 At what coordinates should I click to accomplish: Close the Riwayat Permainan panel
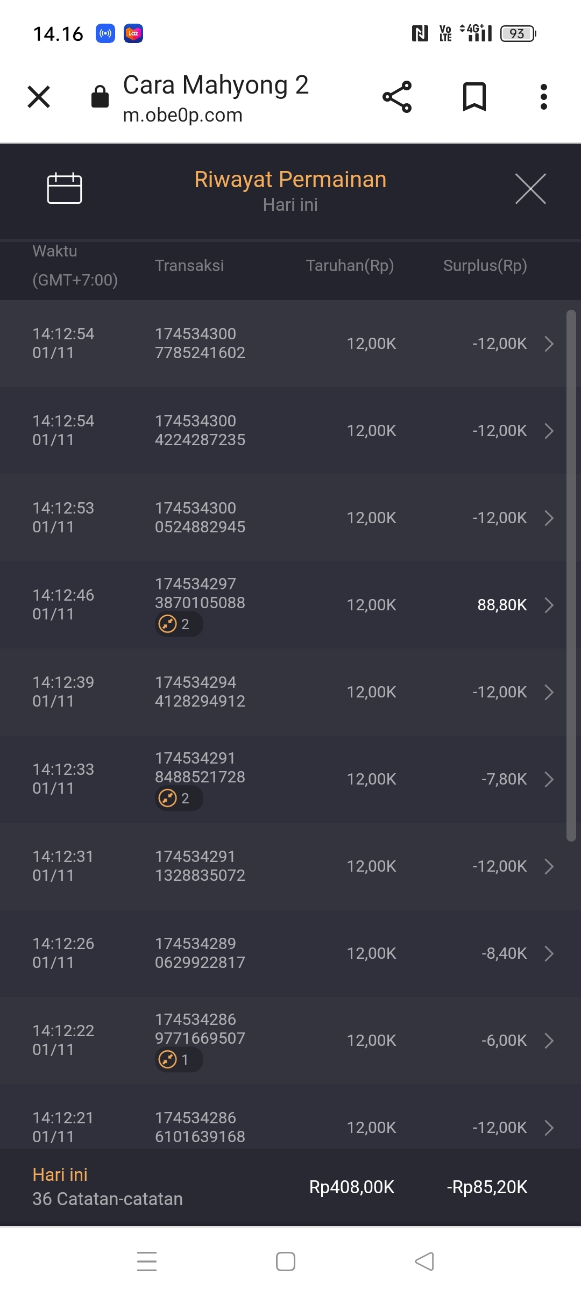(530, 189)
